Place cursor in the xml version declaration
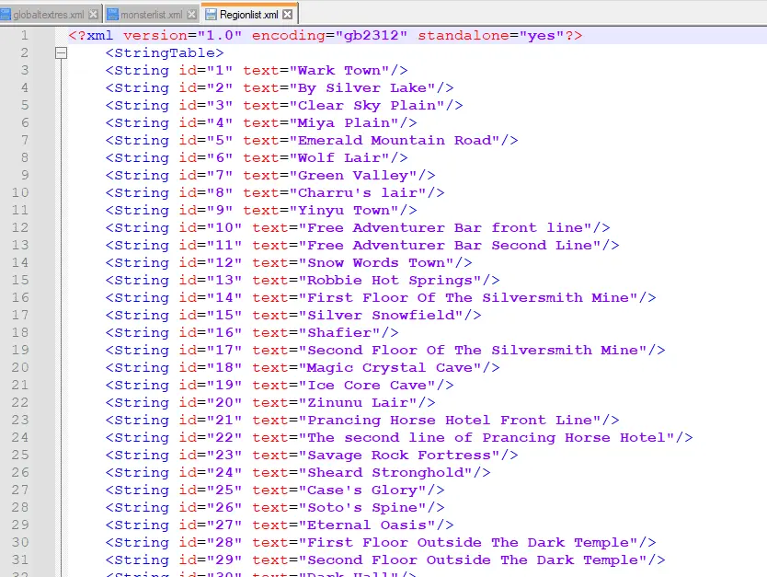 tap(326, 35)
